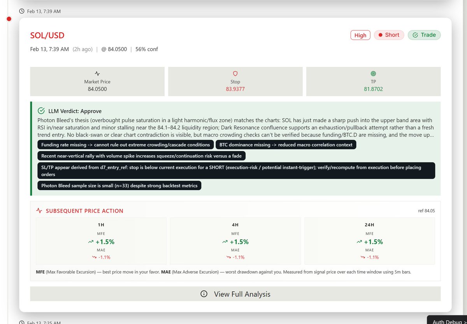Click the red dot in the Short badge
This screenshot has width=467, height=324.
click(x=381, y=35)
